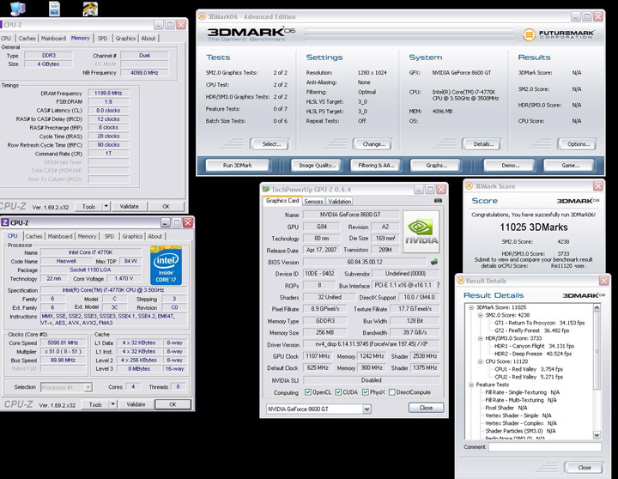Switch to the Sensors tab in GPU-Z
Screen dimensions: 618x479
(313, 202)
